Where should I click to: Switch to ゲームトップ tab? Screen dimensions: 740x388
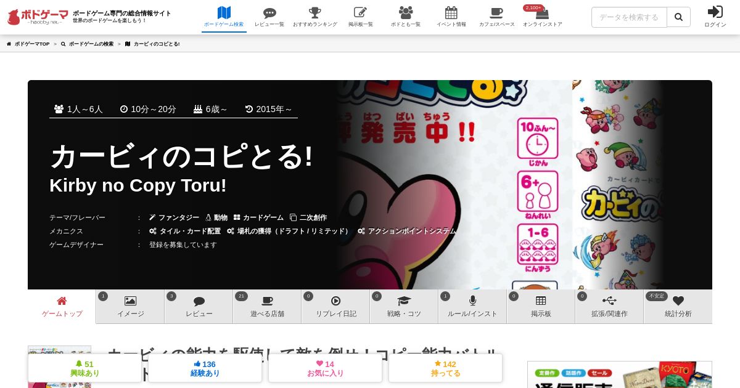pyautogui.click(x=62, y=307)
